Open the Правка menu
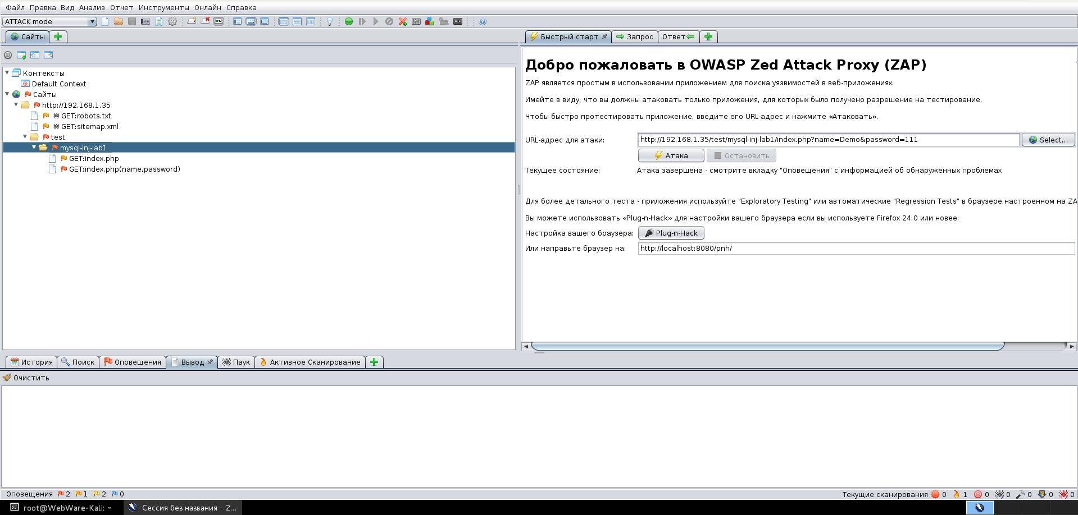Viewport: 1078px width, 515px height. click(43, 7)
